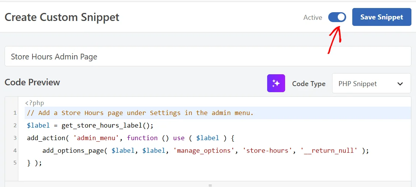Click the Active label text
This screenshot has width=416, height=187.
click(313, 18)
